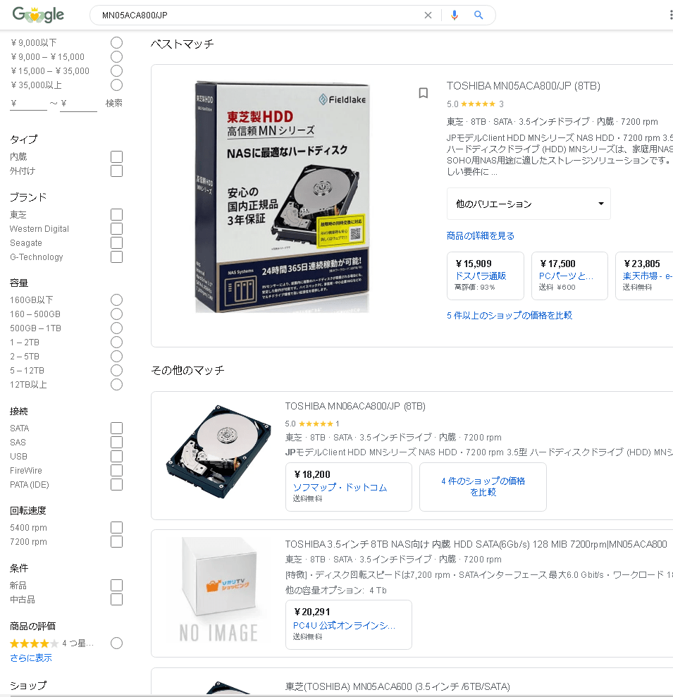Viewport: 673px width, 697px height.
Task: Click 4 件のショップの価格を比較 button
Action: pyautogui.click(x=483, y=487)
